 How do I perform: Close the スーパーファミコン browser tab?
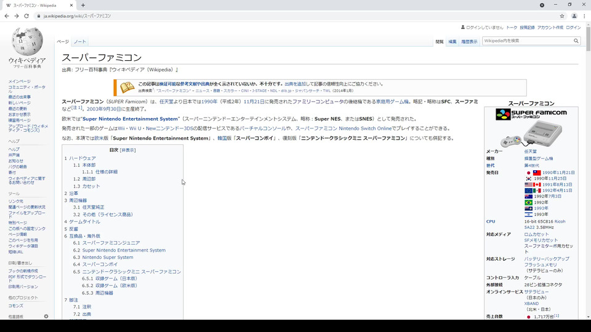tap(71, 6)
